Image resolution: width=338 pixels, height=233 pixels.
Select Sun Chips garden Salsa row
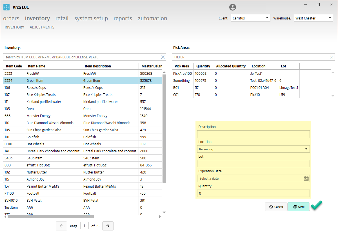point(83,130)
